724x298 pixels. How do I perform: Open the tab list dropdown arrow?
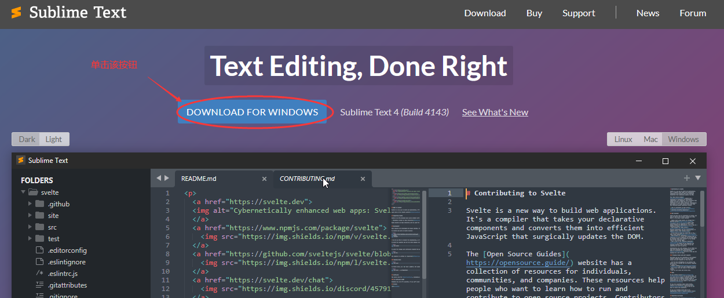698,178
